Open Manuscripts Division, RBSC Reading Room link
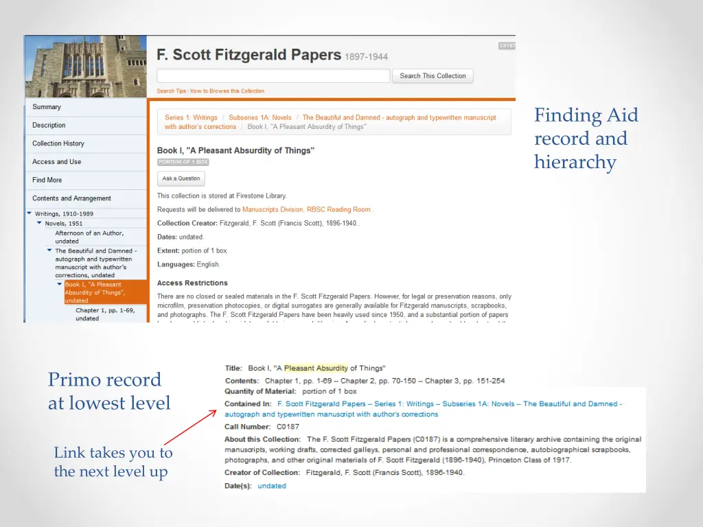The image size is (703, 527). [x=307, y=209]
